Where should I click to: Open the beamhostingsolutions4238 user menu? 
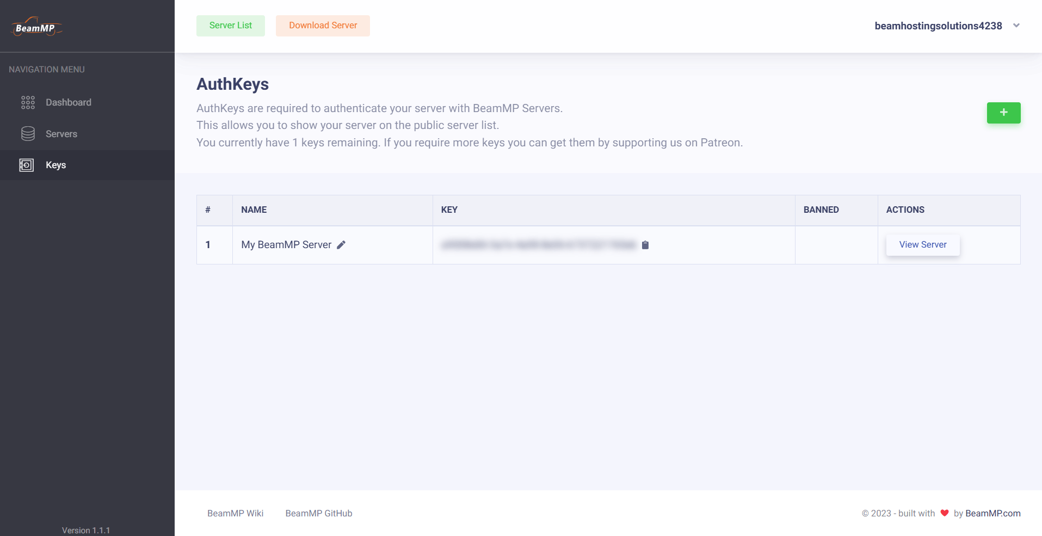pyautogui.click(x=947, y=26)
